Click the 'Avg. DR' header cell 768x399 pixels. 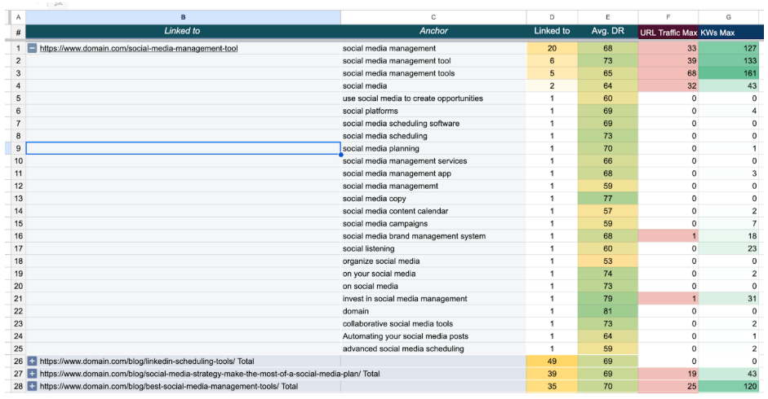[608, 31]
